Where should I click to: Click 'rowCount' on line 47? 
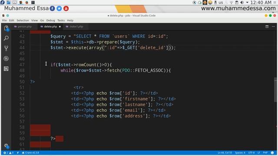click(x=86, y=65)
